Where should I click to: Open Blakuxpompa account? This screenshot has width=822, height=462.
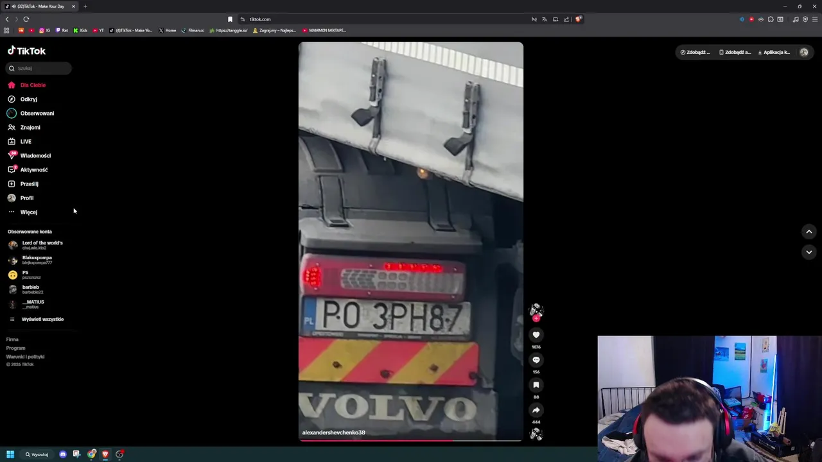pyautogui.click(x=37, y=260)
